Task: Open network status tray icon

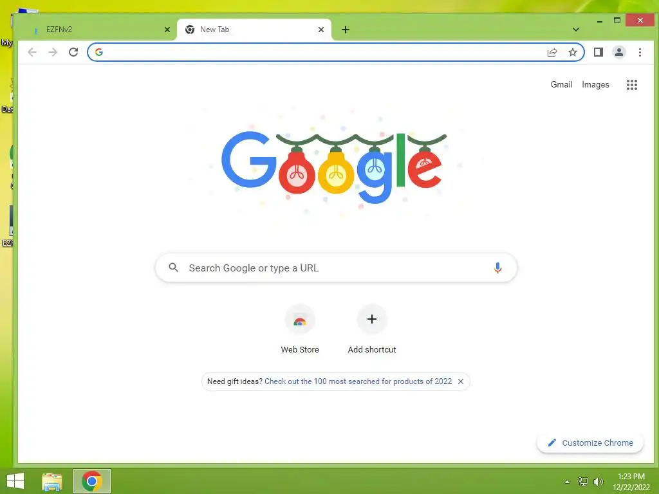Action: point(583,481)
